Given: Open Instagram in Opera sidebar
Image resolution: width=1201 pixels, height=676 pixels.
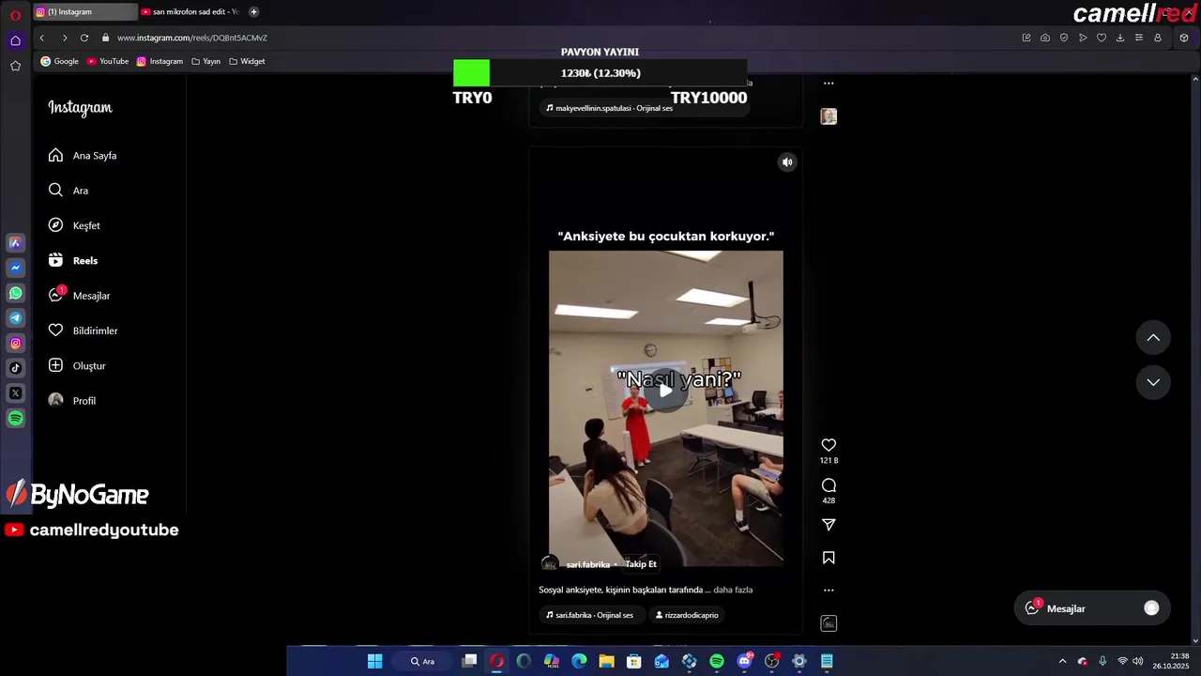Looking at the screenshot, I should pyautogui.click(x=15, y=344).
